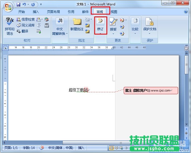Expand the 接受 accept dropdown
Image resolution: width=191 pixels, height=153 pixels.
click(113, 34)
